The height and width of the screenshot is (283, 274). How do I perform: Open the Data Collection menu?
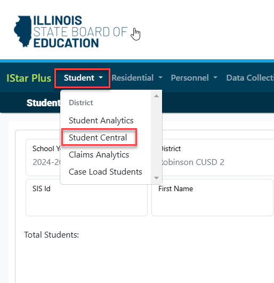point(250,78)
